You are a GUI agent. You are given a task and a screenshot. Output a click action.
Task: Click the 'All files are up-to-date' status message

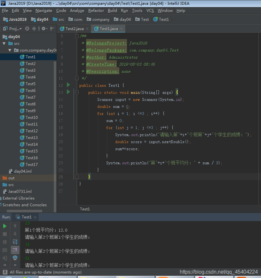point(46,272)
